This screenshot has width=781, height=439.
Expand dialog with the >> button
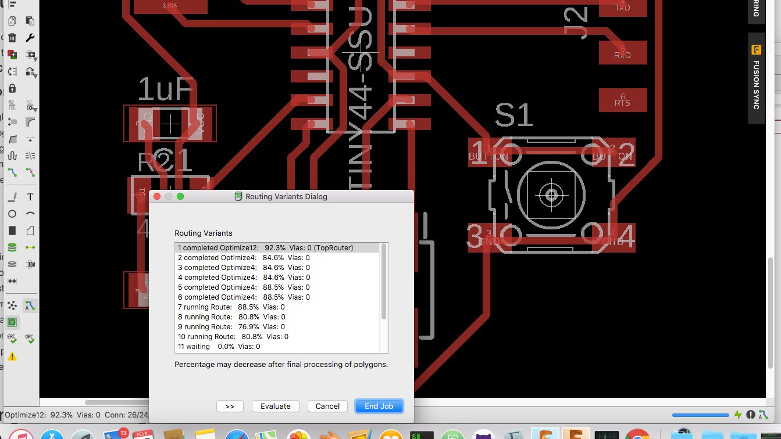click(230, 406)
